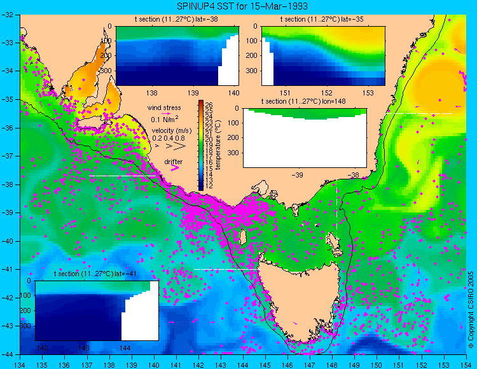Click the dark blue bottom of the color bar

point(201,187)
